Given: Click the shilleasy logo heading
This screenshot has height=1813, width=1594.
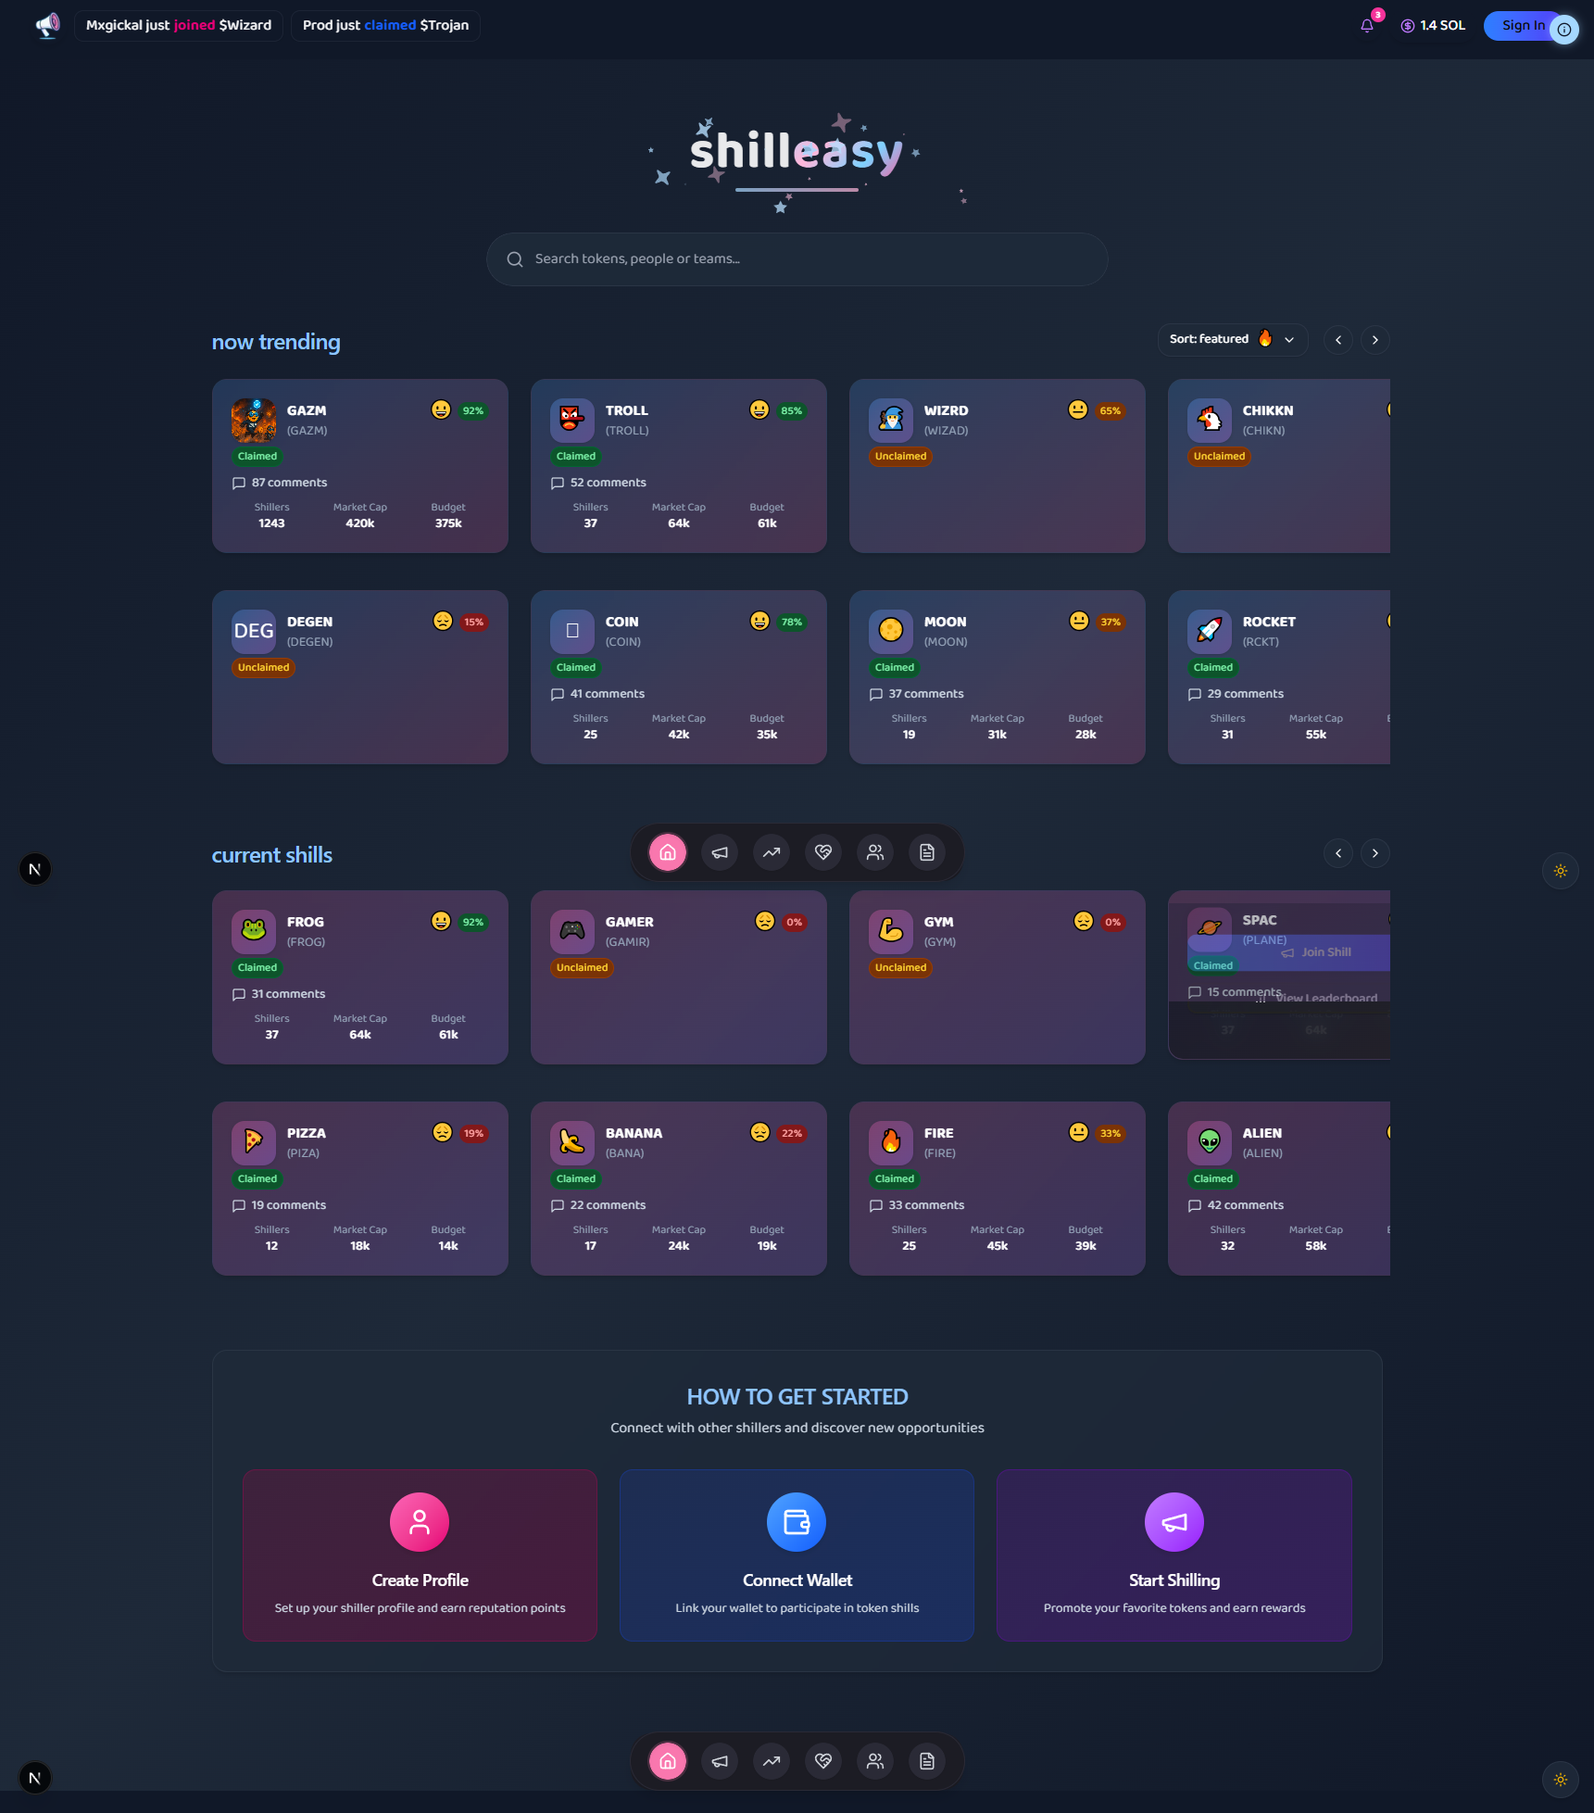Looking at the screenshot, I should [x=797, y=154].
